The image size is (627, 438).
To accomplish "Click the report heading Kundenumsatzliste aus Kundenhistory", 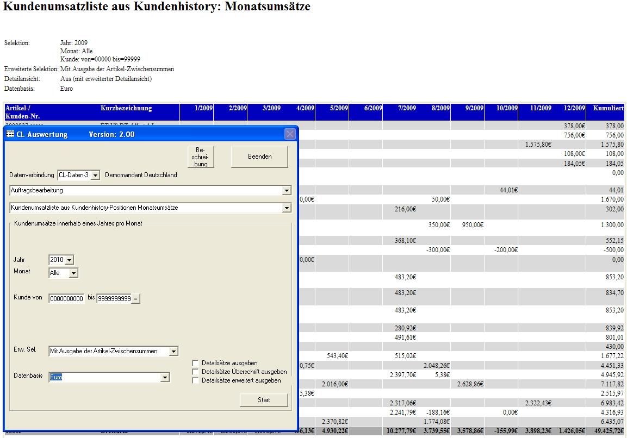I will coord(157,7).
